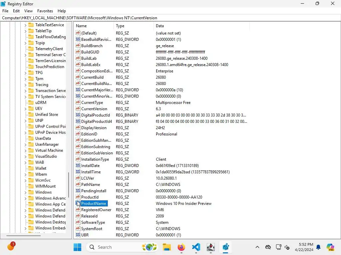Screen dimensions: 341x255
Task: Click the 'Windows 10 Pro Insider Preview' data
Action: click(x=183, y=204)
